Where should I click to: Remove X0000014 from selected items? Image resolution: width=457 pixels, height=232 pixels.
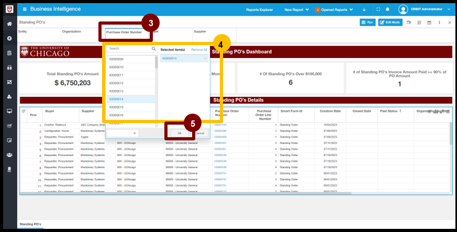pos(205,59)
